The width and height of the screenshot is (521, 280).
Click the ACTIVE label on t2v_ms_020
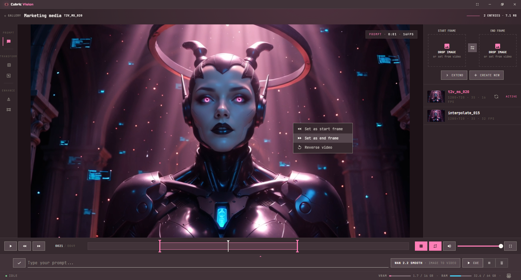coord(511,97)
